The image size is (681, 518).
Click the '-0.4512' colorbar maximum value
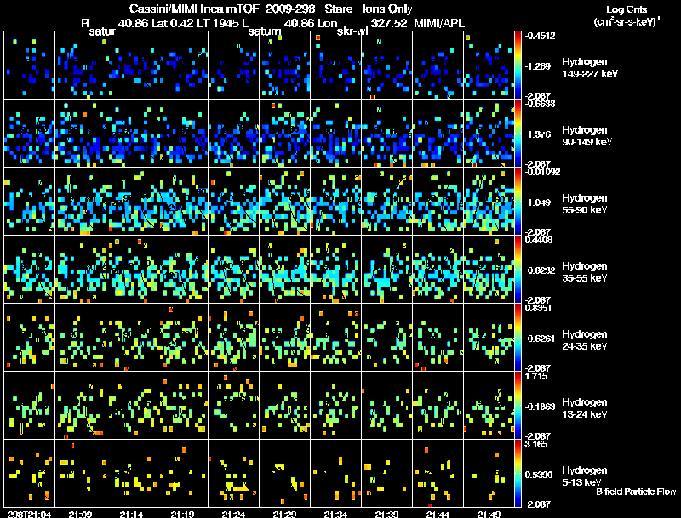point(540,36)
